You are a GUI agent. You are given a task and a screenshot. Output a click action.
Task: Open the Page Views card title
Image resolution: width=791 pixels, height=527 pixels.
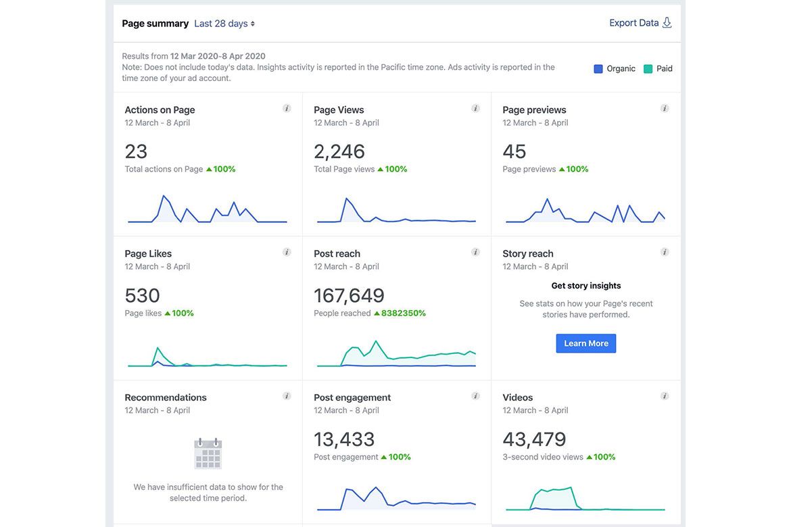pos(339,110)
